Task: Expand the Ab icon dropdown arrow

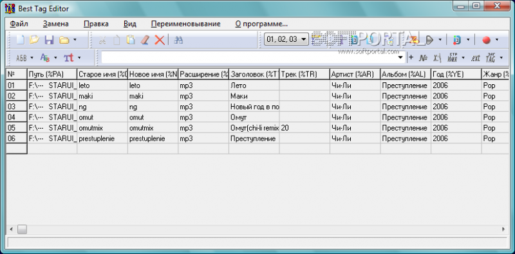Action: click(x=55, y=58)
